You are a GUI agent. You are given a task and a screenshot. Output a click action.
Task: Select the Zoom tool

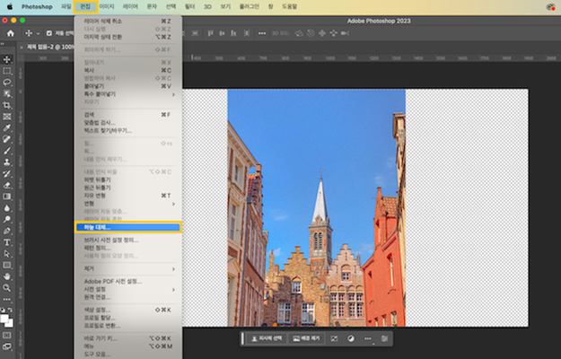tap(7, 288)
